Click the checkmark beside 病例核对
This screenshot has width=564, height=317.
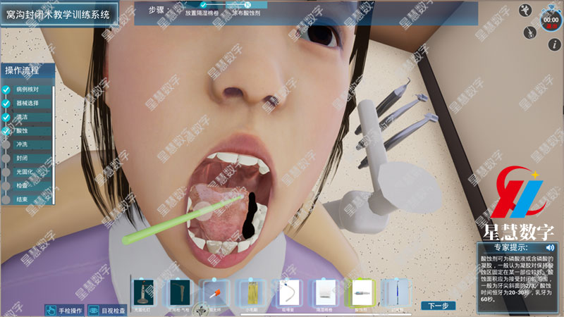pyautogui.click(x=6, y=89)
